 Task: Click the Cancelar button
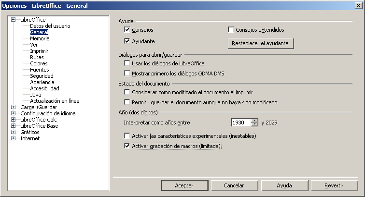coord(234,185)
